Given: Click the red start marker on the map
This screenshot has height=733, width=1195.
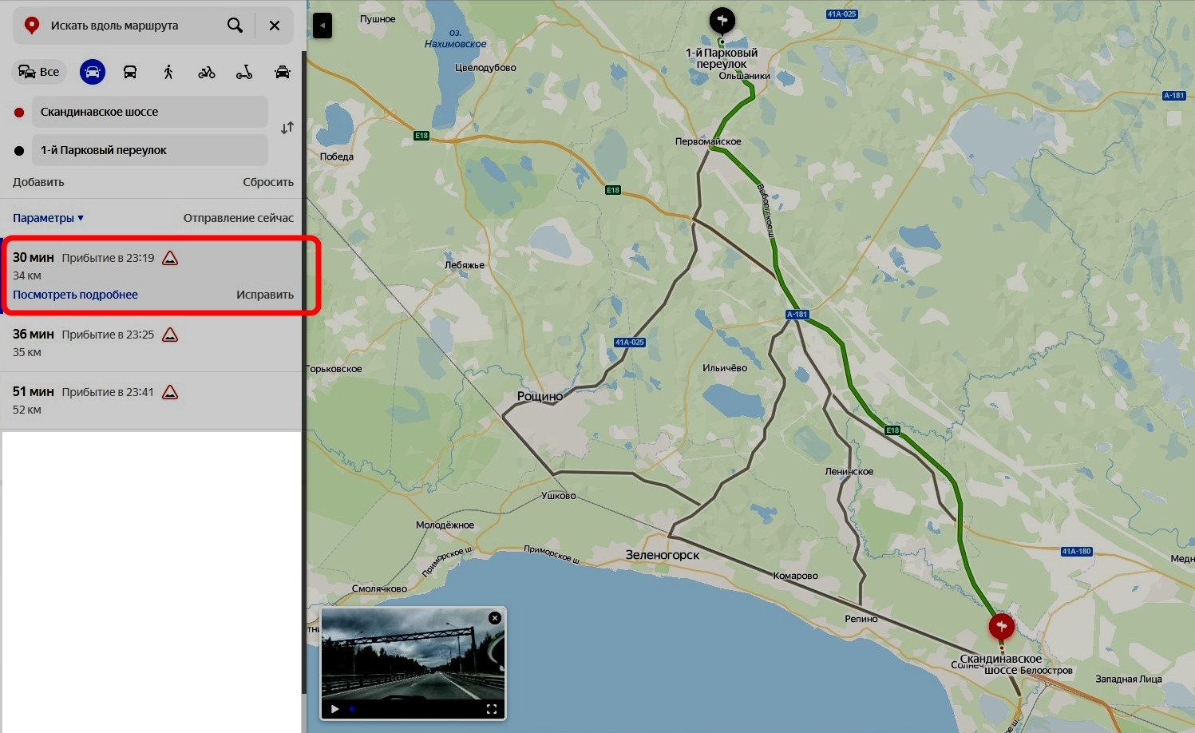Looking at the screenshot, I should point(1001,626).
